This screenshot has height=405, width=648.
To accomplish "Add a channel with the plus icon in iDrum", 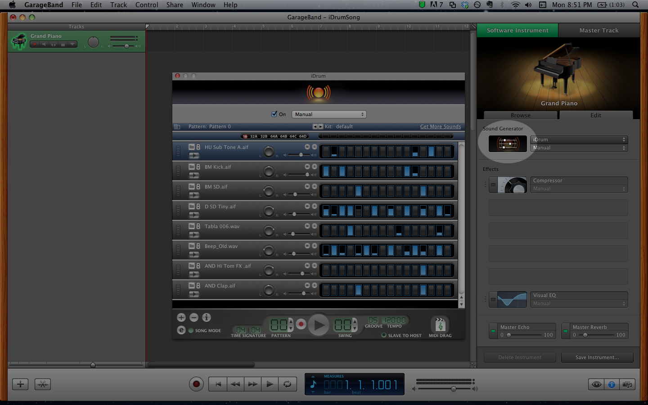I will [181, 318].
